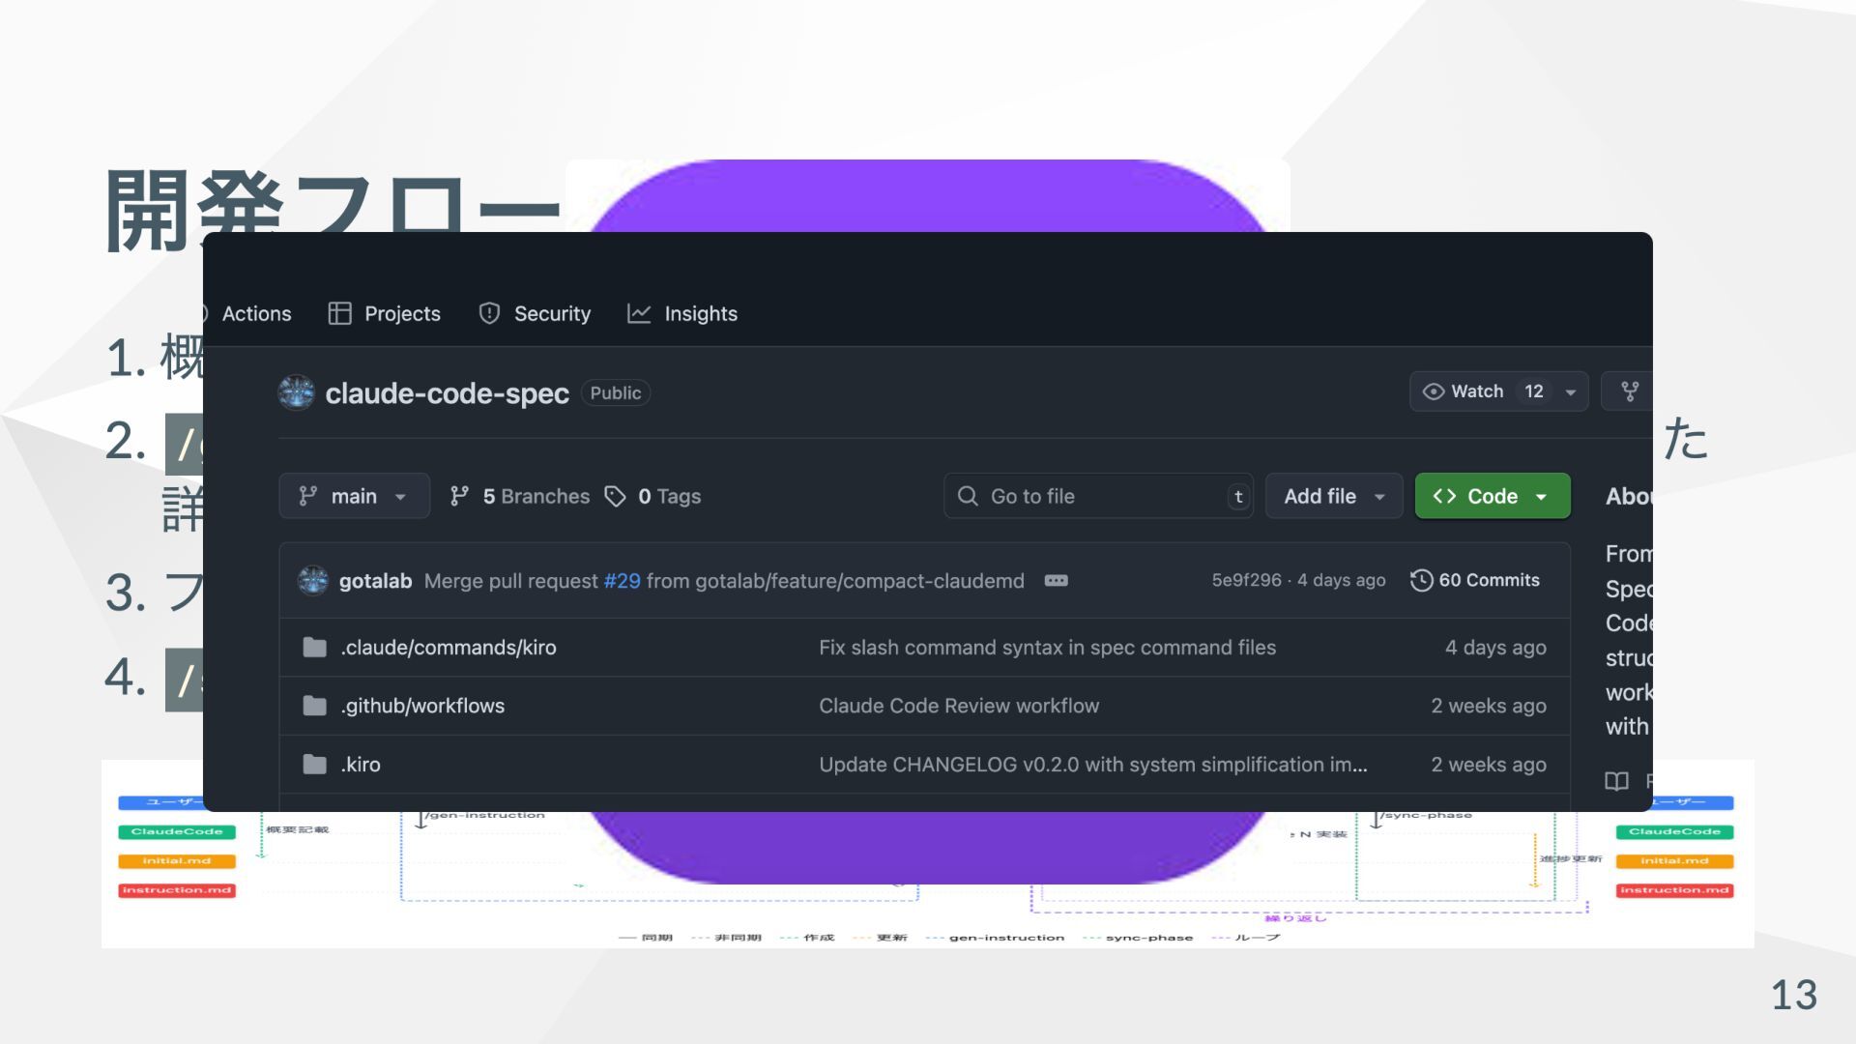Image resolution: width=1856 pixels, height=1044 pixels.
Task: Open the .claude/commands/kiro folder
Action: tap(449, 648)
